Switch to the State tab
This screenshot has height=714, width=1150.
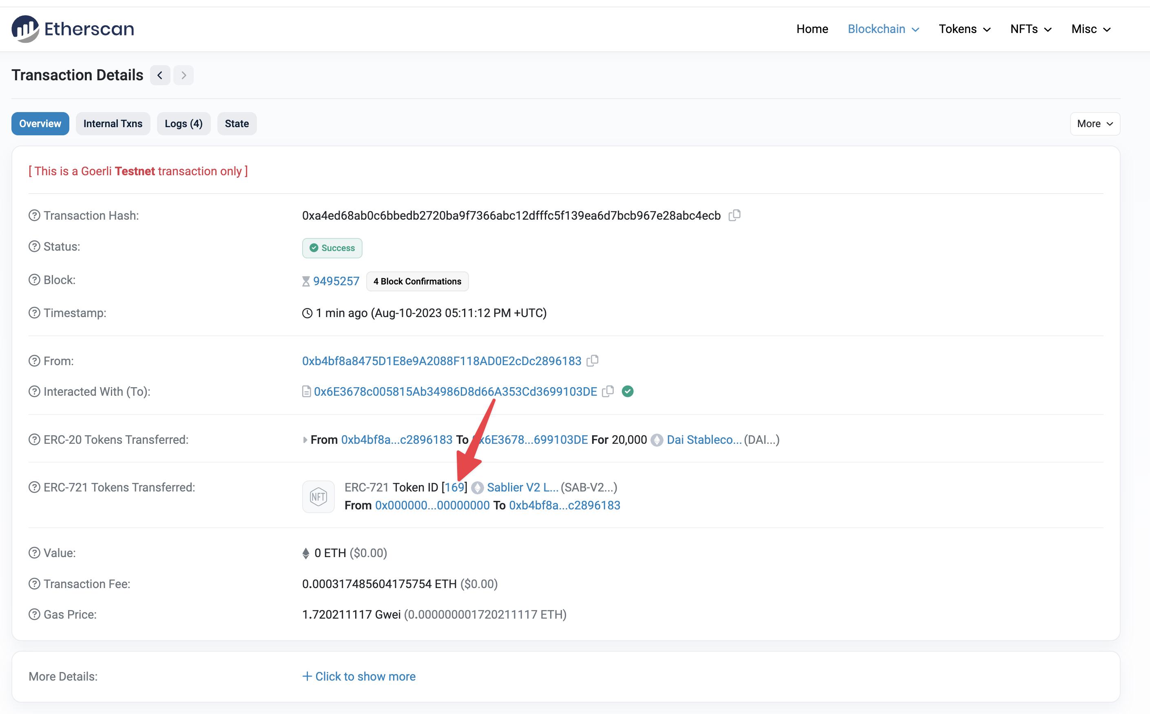pyautogui.click(x=235, y=123)
